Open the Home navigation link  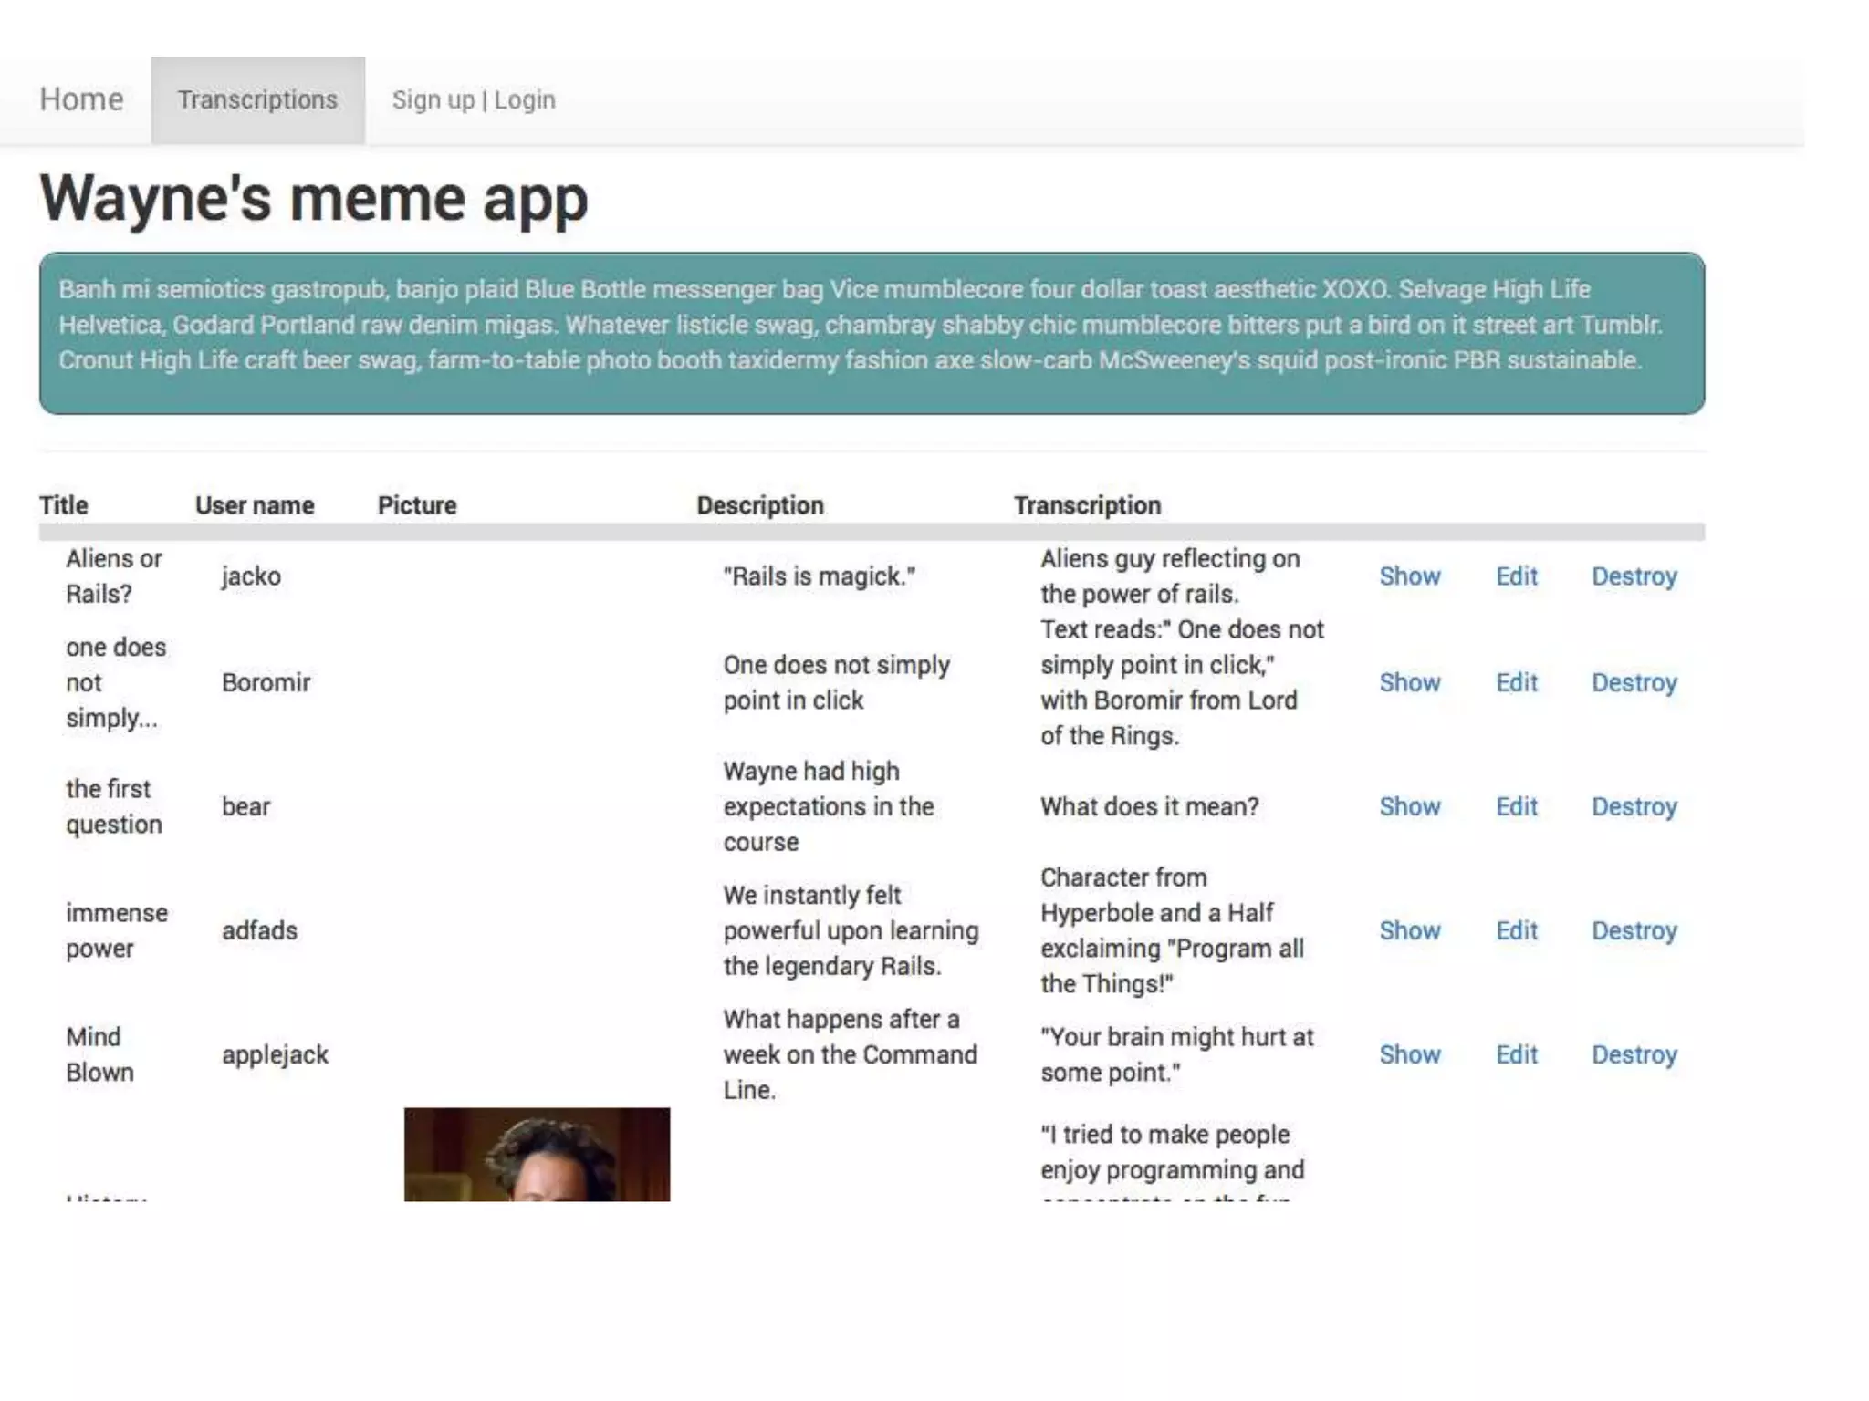tap(81, 99)
